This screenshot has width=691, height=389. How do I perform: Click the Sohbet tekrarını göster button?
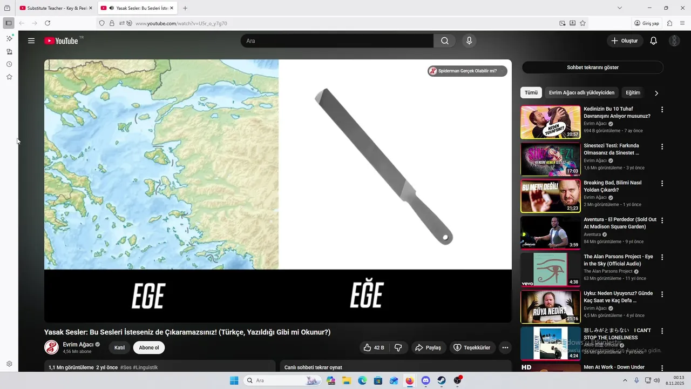point(592,68)
